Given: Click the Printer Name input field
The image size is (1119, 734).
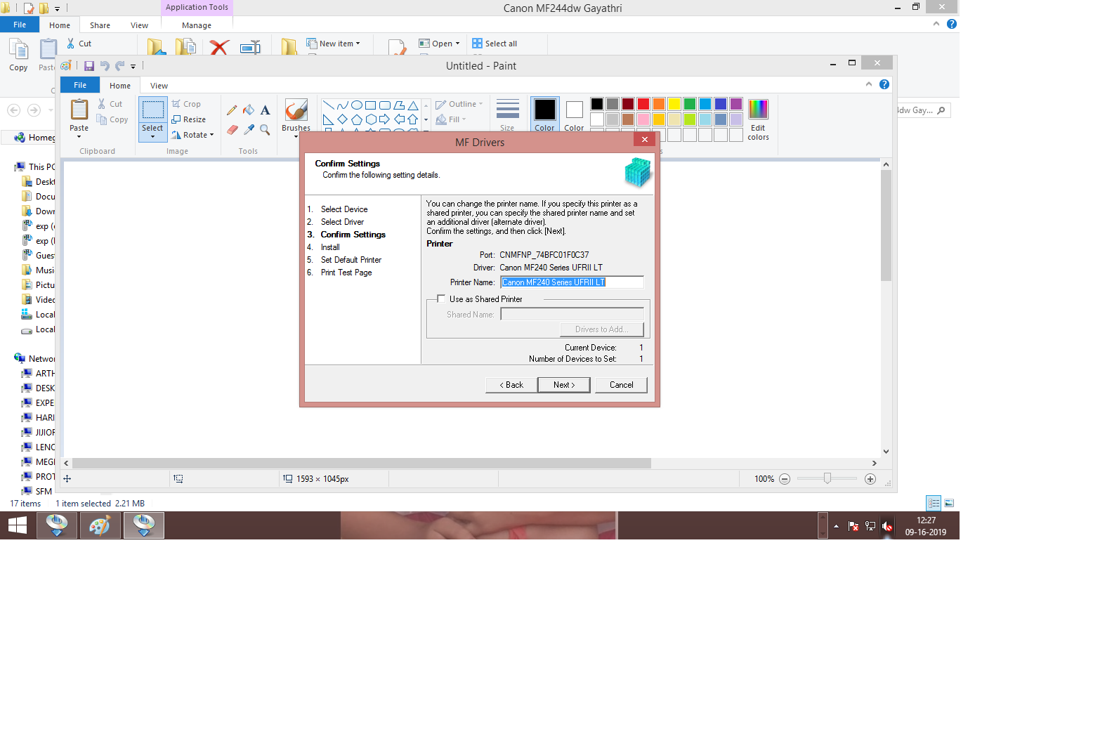Looking at the screenshot, I should 572,282.
